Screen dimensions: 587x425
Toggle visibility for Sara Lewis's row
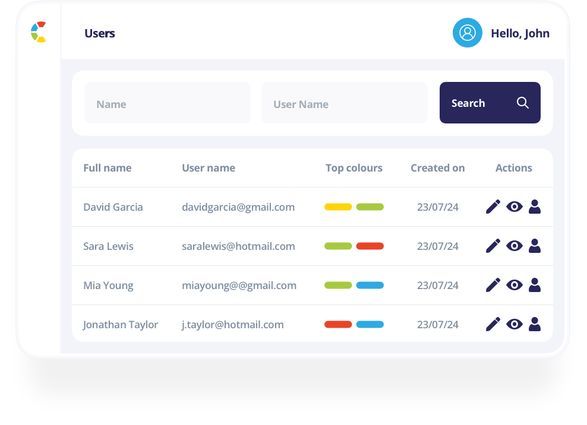coord(513,246)
